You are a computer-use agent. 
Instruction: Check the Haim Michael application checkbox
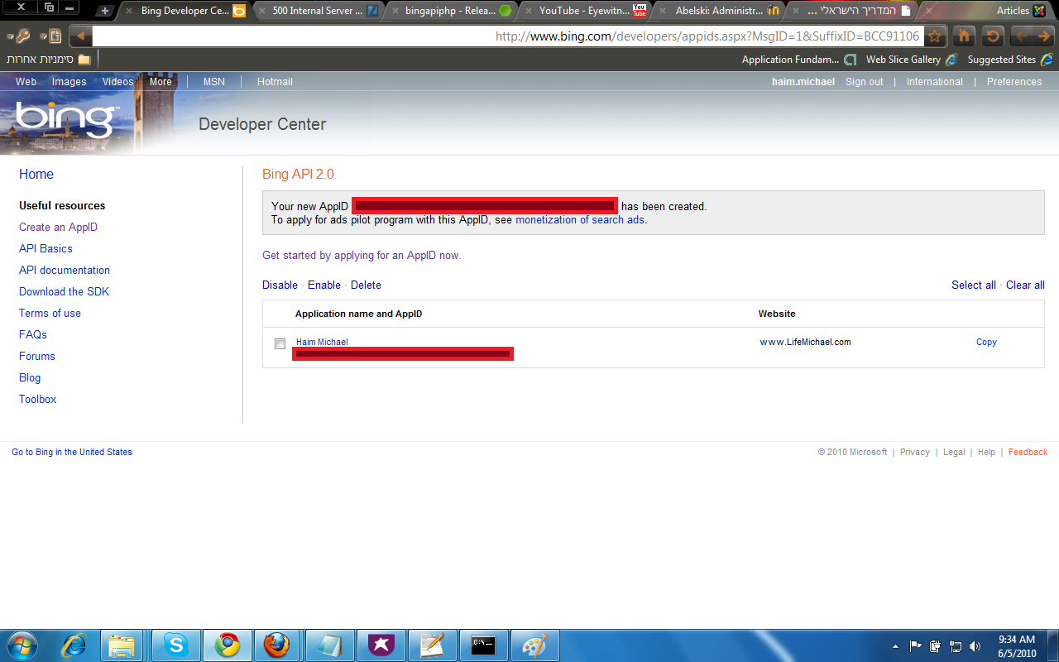pos(280,343)
